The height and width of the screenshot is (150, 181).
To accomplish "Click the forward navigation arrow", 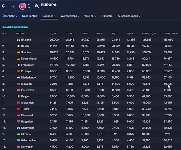I will point(13,6).
